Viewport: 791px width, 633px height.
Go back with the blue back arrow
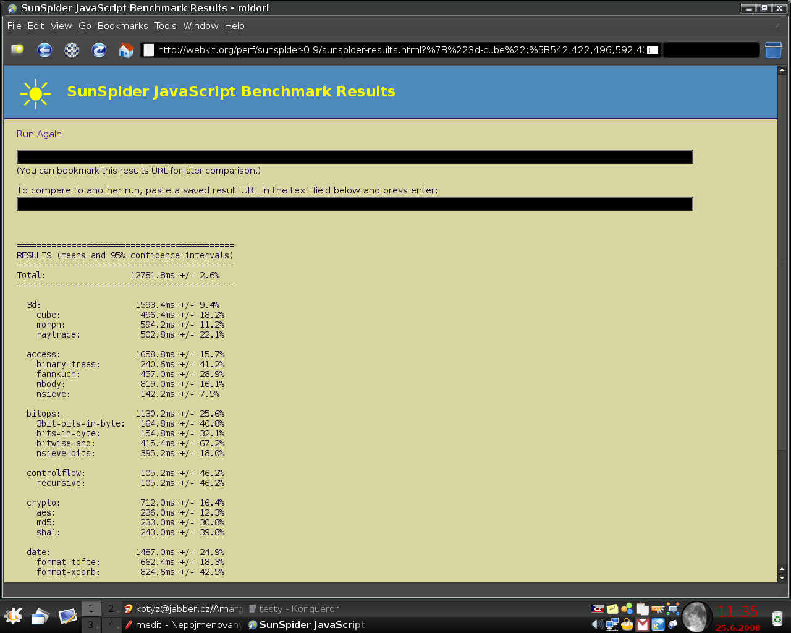click(44, 50)
